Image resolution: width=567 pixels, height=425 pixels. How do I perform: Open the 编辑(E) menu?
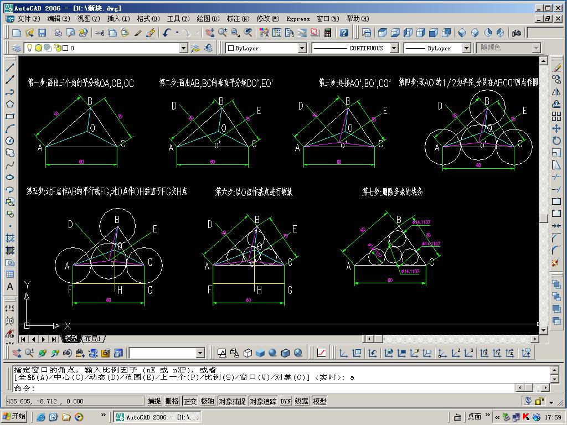[x=59, y=19]
